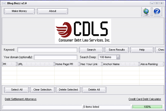The width and height of the screenshot is (166, 111).
Task: Open the window system menu icon
Action: pos(4,3)
